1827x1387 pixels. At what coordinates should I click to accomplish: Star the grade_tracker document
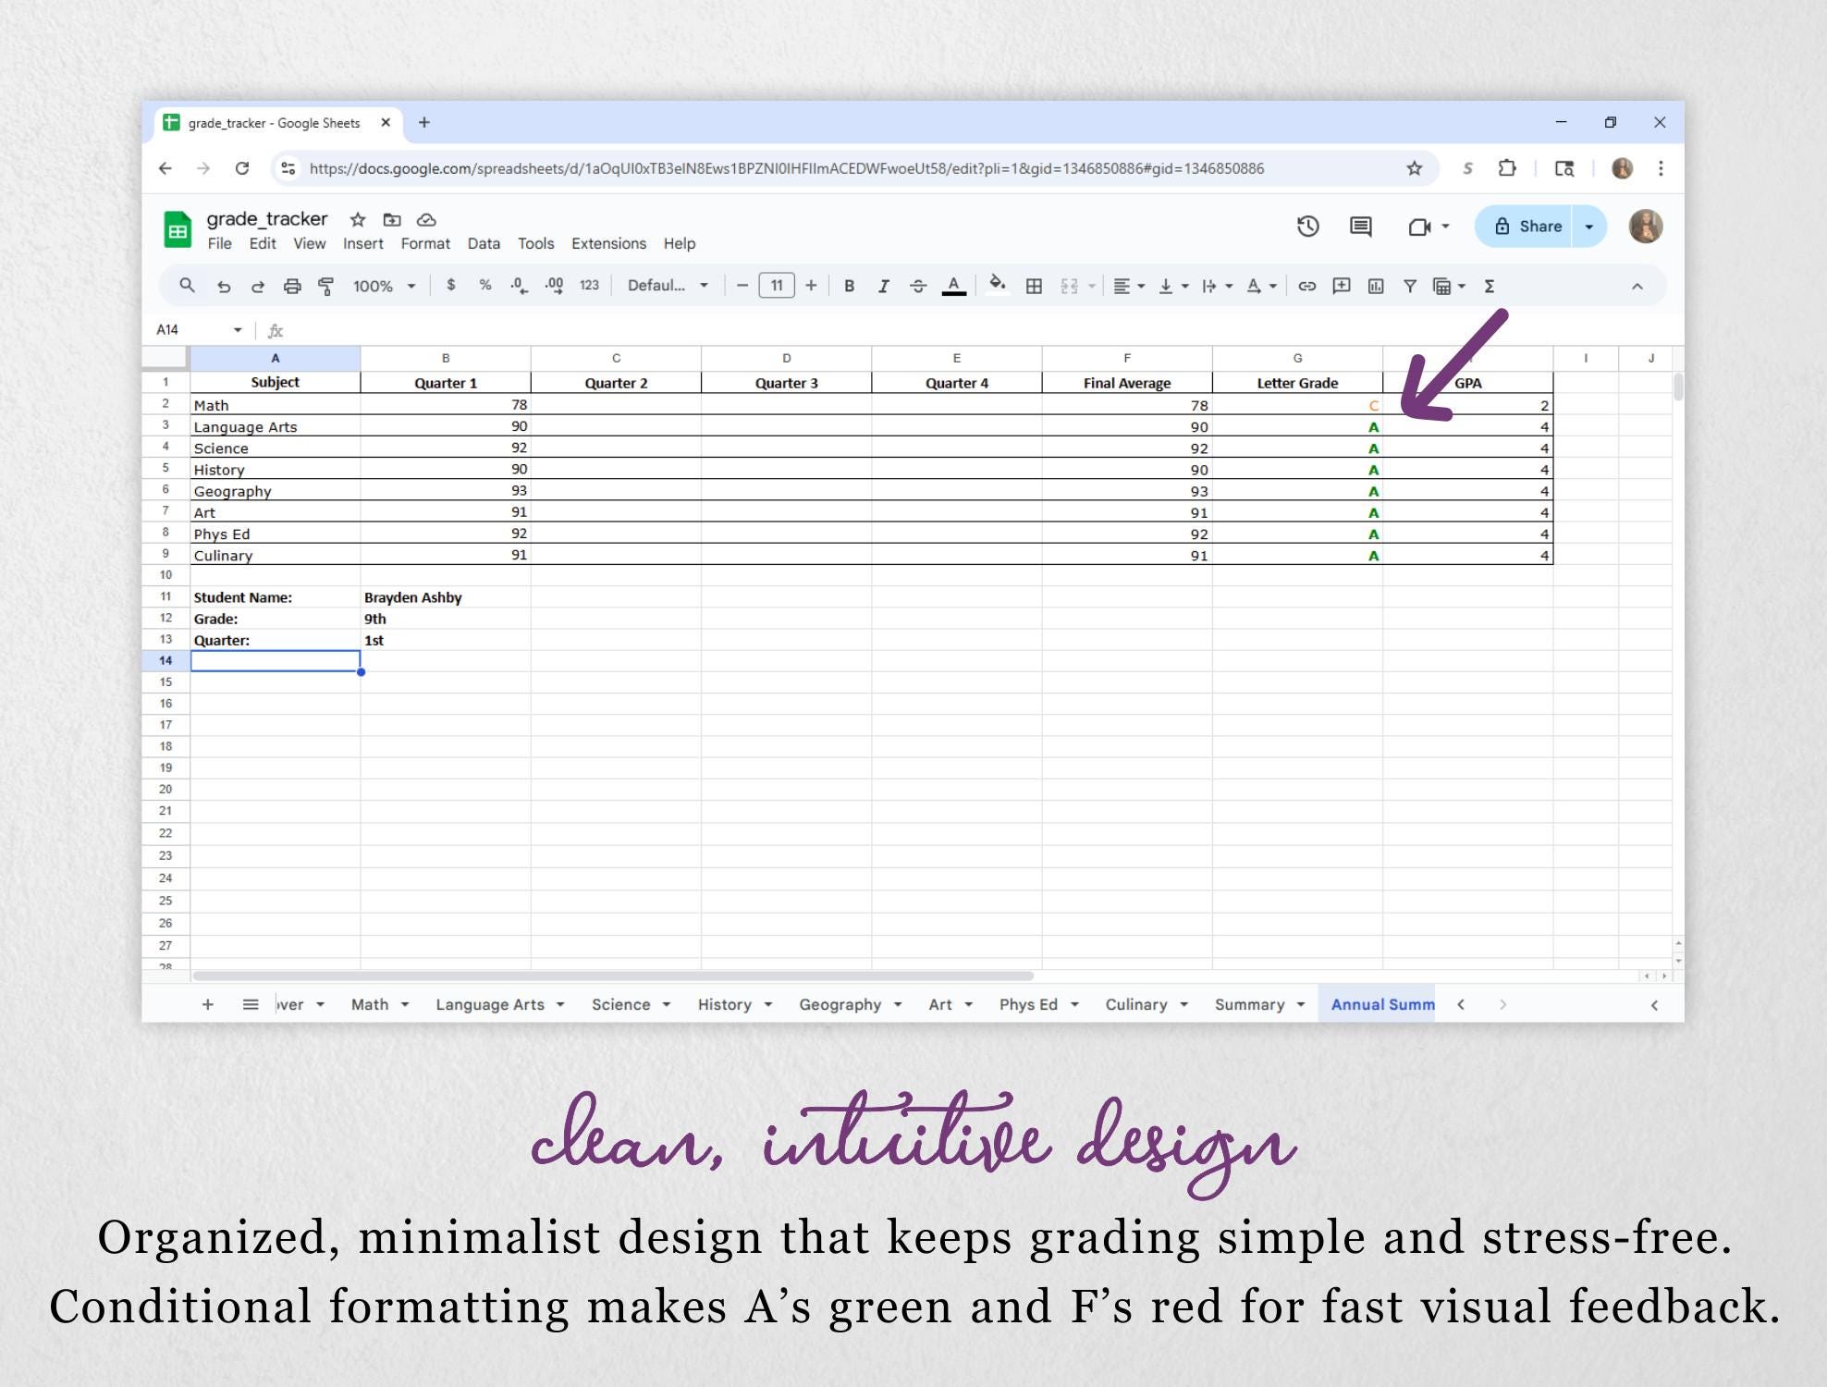click(x=358, y=219)
